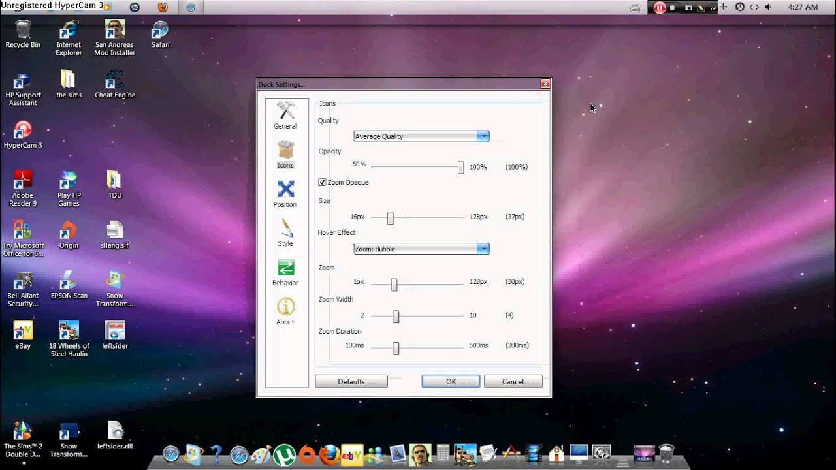
Task: Click the Cancel button
Action: coord(513,382)
